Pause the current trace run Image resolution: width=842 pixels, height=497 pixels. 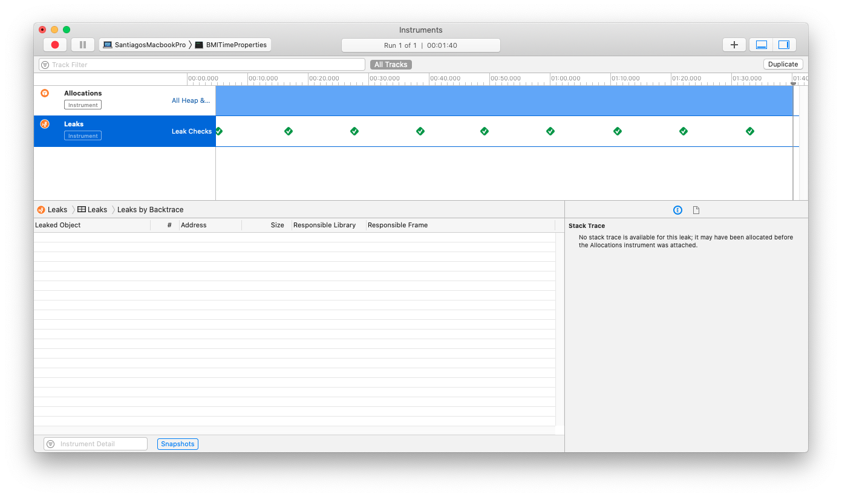click(x=83, y=45)
